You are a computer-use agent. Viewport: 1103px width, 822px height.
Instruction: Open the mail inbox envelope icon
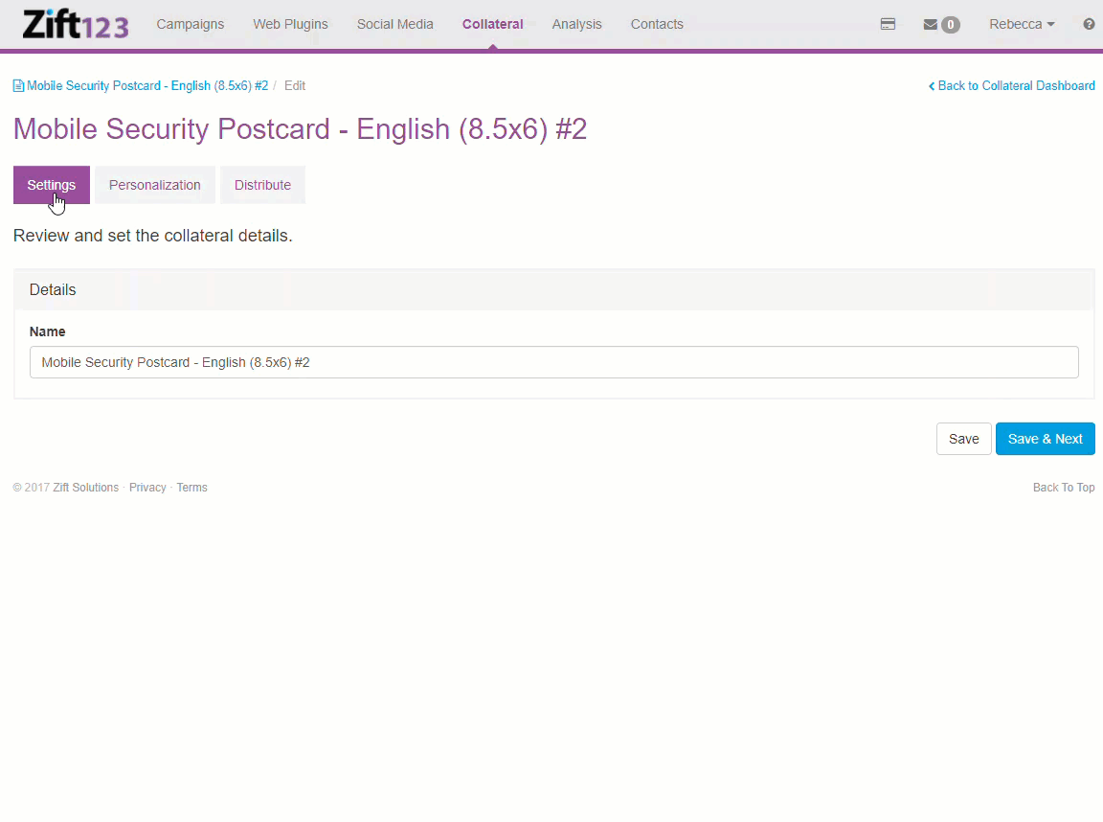[930, 25]
